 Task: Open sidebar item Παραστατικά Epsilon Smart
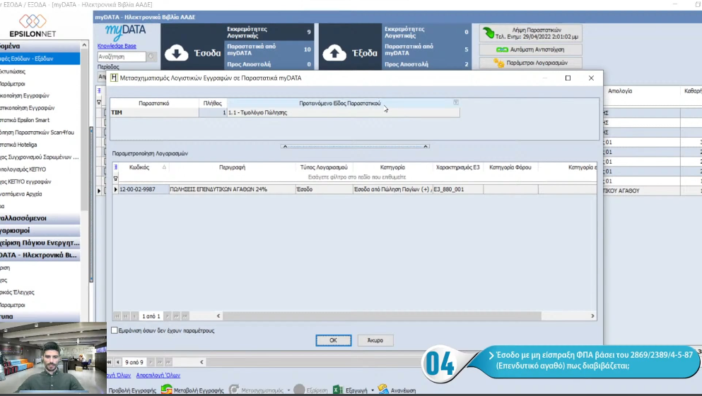(25, 120)
